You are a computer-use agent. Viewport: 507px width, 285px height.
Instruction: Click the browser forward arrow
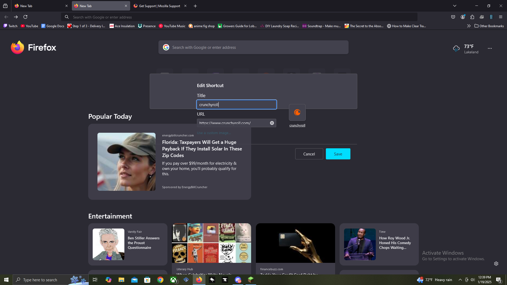tap(16, 17)
